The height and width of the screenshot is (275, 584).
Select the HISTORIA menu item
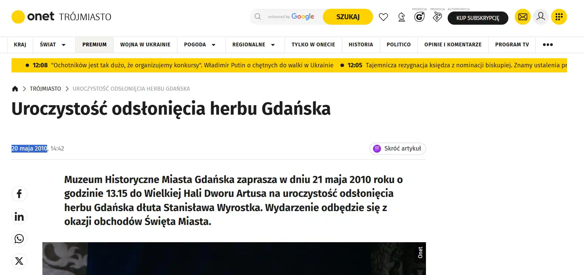click(361, 45)
